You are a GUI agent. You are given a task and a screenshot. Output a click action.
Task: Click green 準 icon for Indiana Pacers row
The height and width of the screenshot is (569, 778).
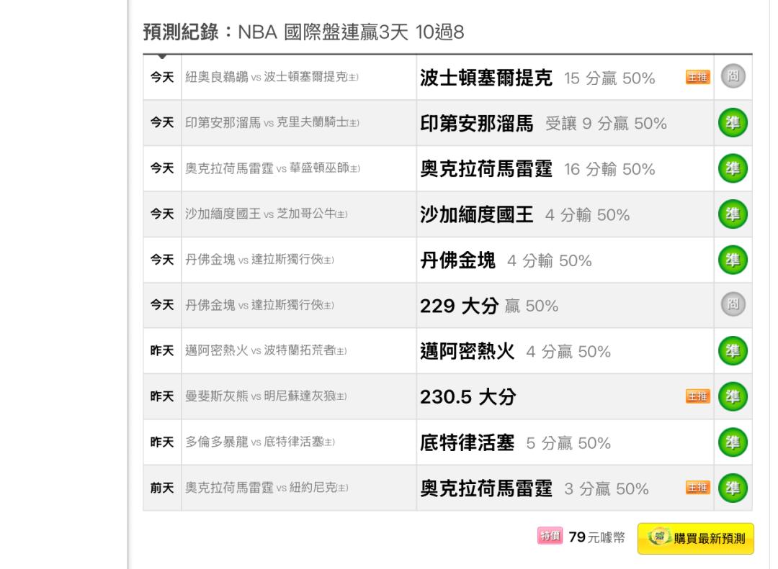pyautogui.click(x=733, y=122)
